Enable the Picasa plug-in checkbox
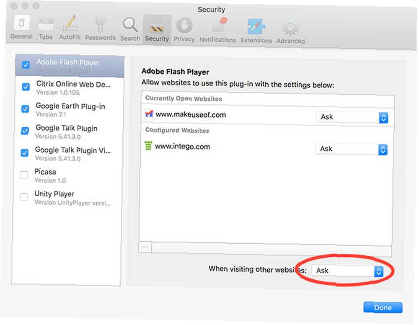The width and height of the screenshot is (419, 325). pyautogui.click(x=24, y=175)
